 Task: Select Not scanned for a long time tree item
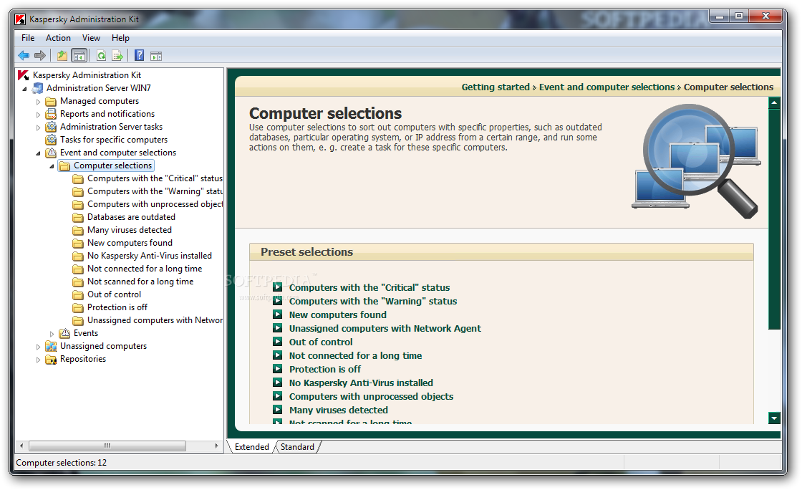140,282
